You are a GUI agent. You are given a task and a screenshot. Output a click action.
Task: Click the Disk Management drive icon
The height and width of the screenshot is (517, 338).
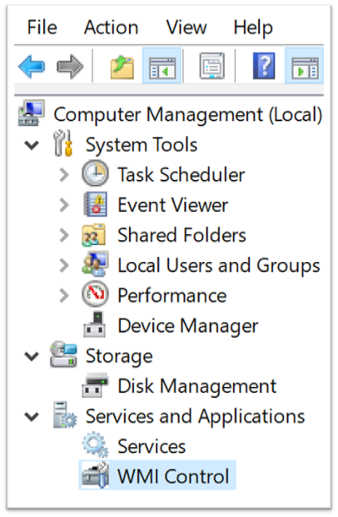tap(95, 384)
